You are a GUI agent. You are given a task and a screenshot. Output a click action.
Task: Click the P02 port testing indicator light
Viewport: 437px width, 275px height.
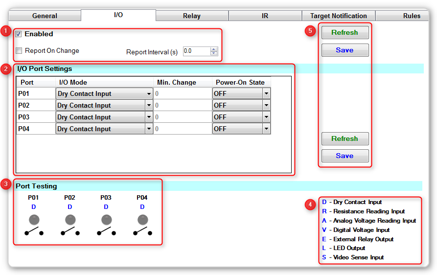(x=69, y=220)
